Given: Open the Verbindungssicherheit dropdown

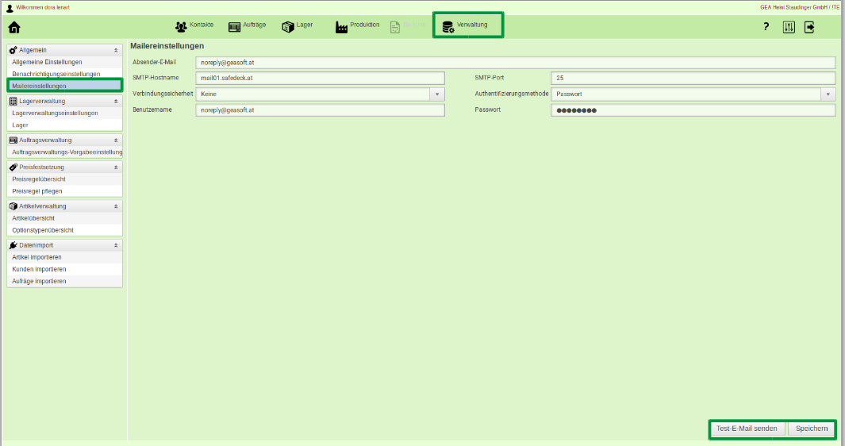Looking at the screenshot, I should coord(437,94).
